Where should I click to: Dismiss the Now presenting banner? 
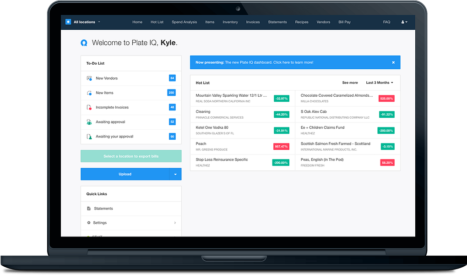pos(393,62)
